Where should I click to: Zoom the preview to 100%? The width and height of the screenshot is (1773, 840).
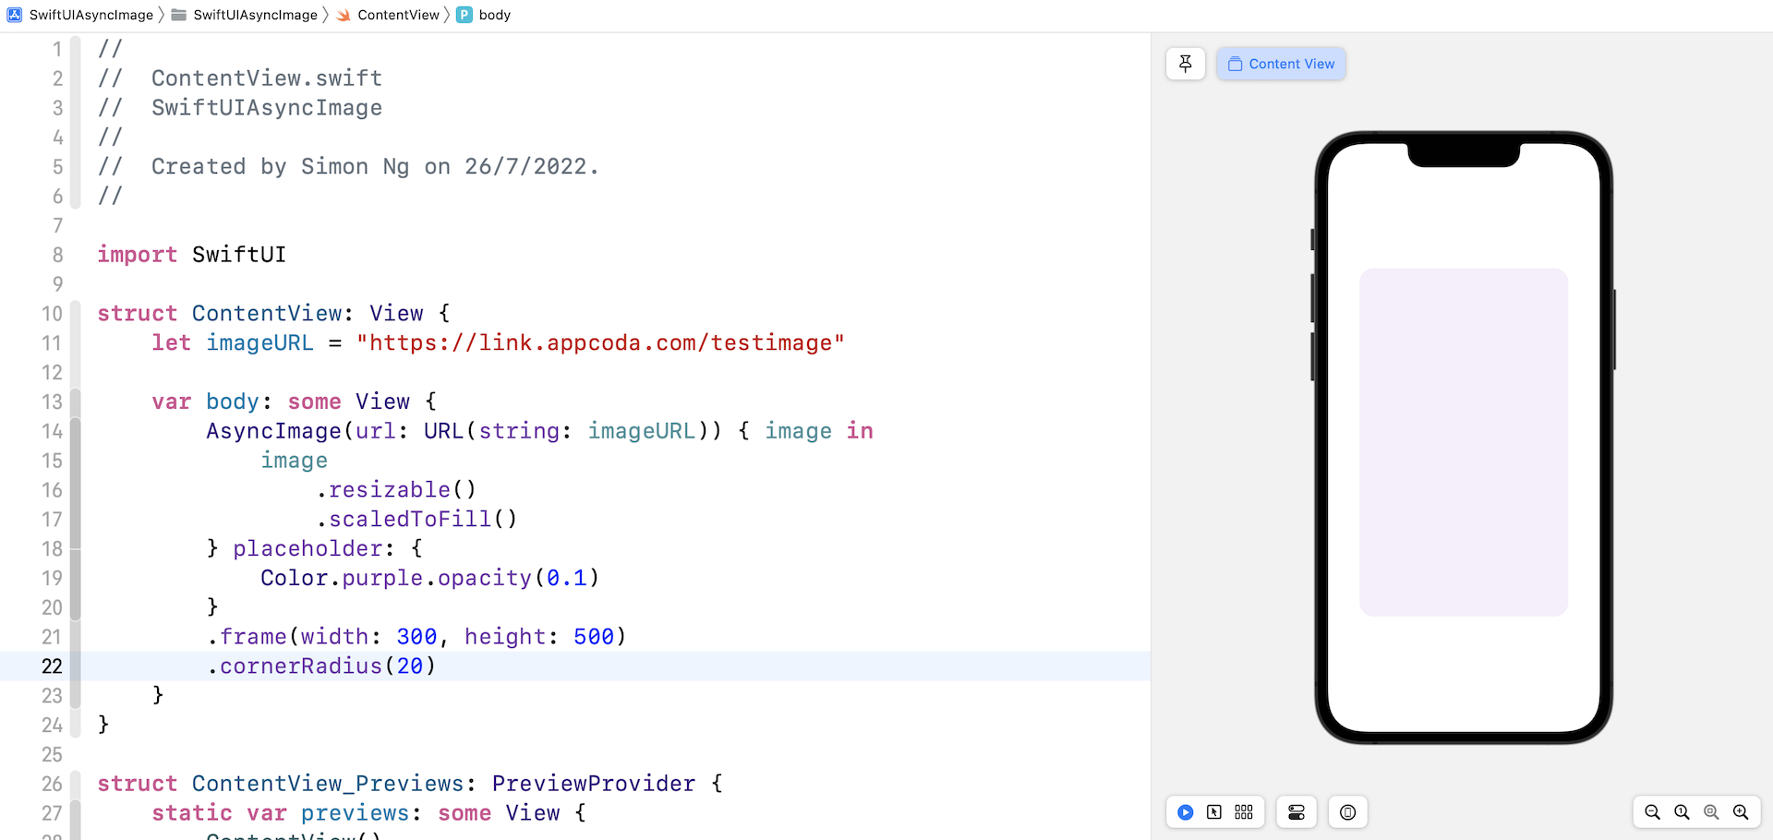tap(1682, 812)
